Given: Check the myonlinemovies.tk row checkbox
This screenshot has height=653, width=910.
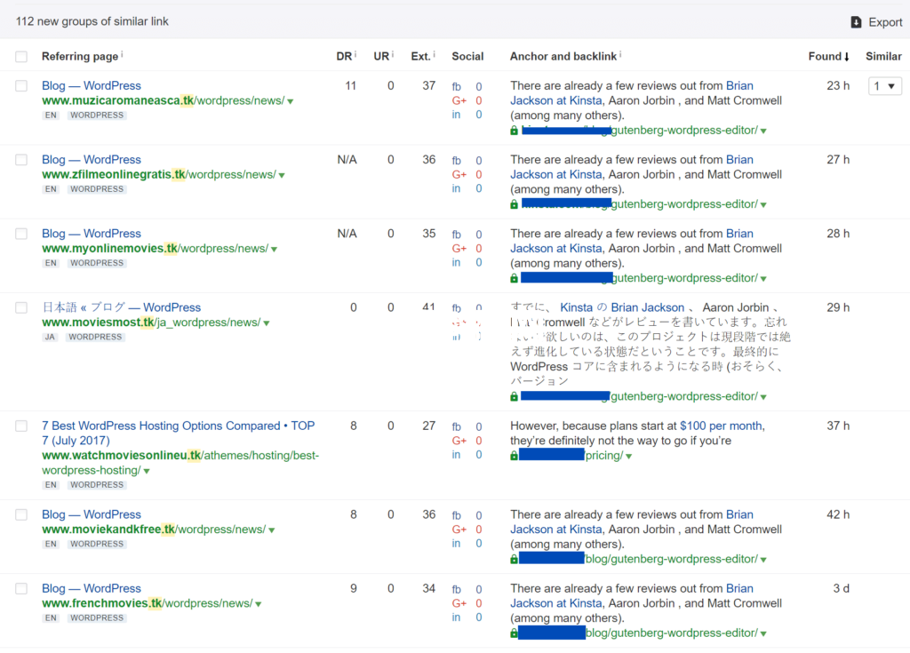Looking at the screenshot, I should pyautogui.click(x=21, y=234).
